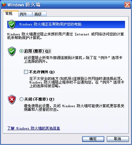
Task: Click the warning text under 关闭(不推荐)
Action: coord(74,108)
